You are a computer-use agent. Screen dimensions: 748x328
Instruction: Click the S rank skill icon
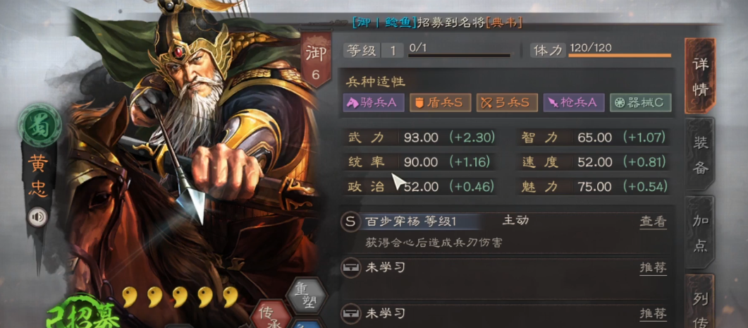[350, 221]
